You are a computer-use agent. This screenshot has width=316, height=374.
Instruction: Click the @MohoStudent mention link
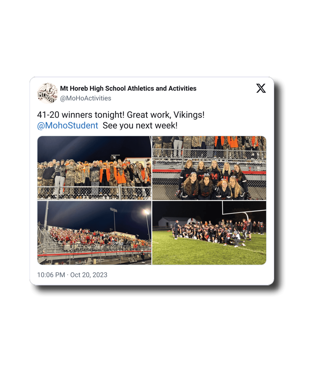(68, 126)
